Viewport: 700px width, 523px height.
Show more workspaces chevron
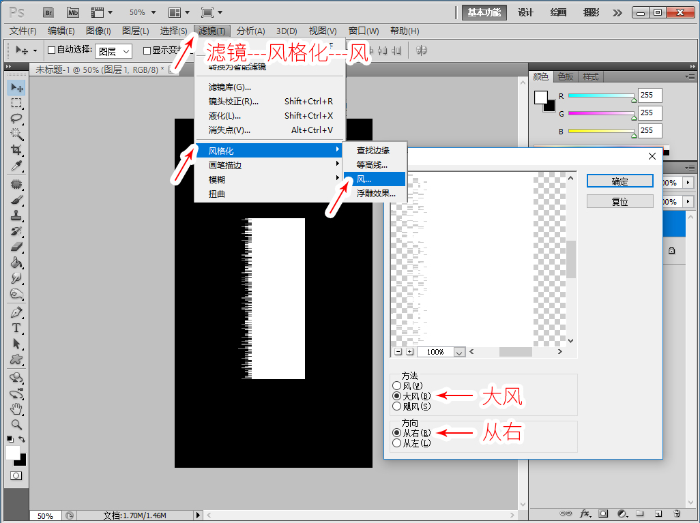[x=617, y=12]
